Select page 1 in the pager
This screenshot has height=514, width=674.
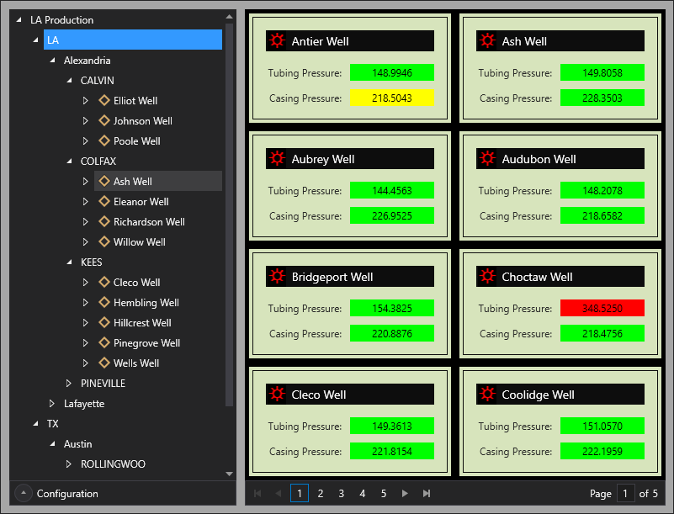coord(300,493)
